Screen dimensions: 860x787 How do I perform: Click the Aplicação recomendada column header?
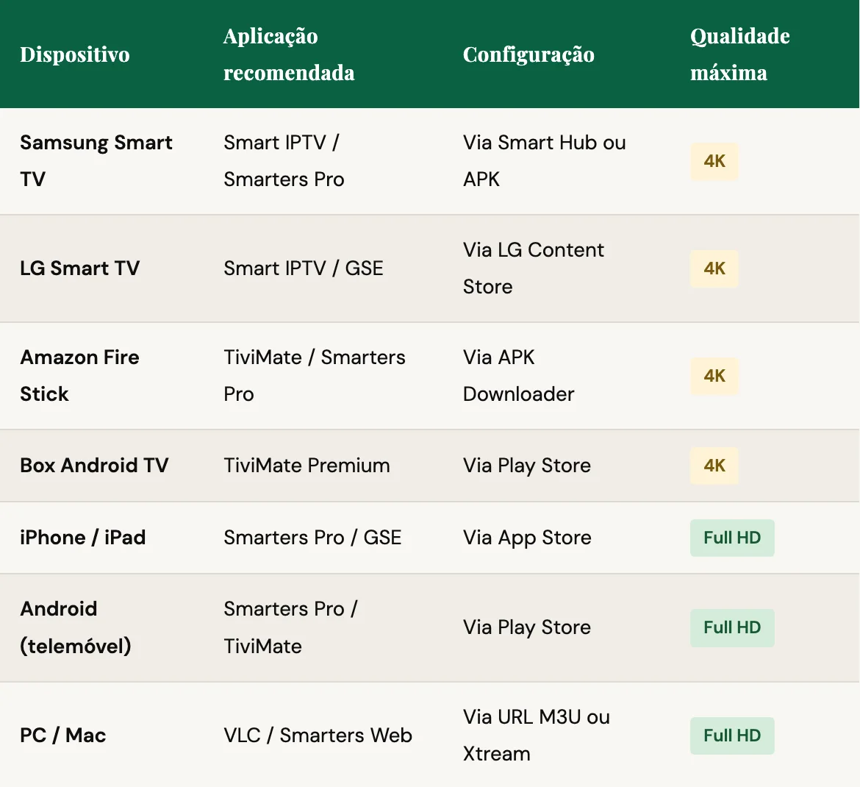pyautogui.click(x=289, y=54)
